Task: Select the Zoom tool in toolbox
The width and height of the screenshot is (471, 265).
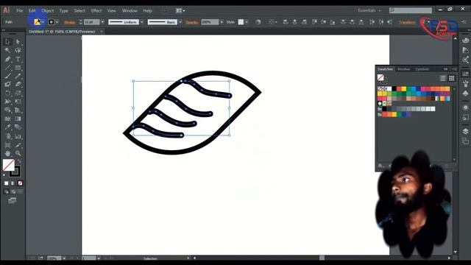Action: pos(18,154)
